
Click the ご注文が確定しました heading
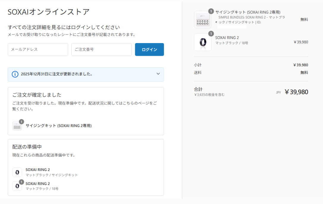click(x=37, y=95)
